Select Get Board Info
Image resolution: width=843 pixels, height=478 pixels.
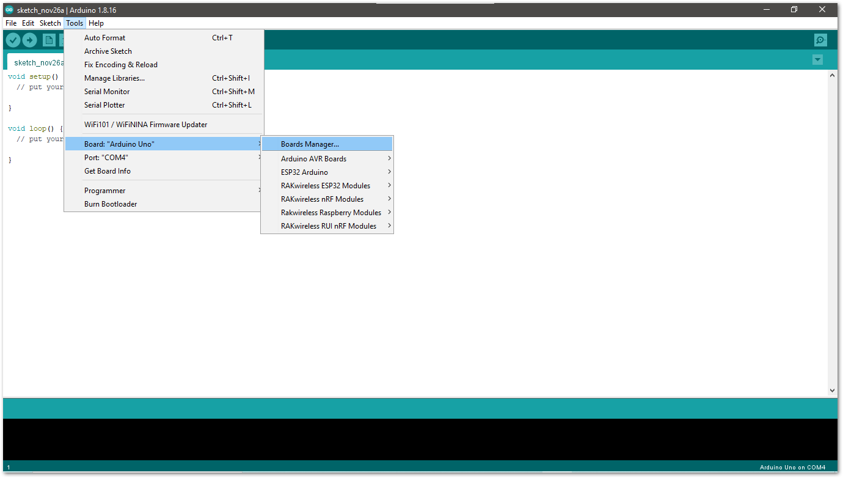[164, 171]
